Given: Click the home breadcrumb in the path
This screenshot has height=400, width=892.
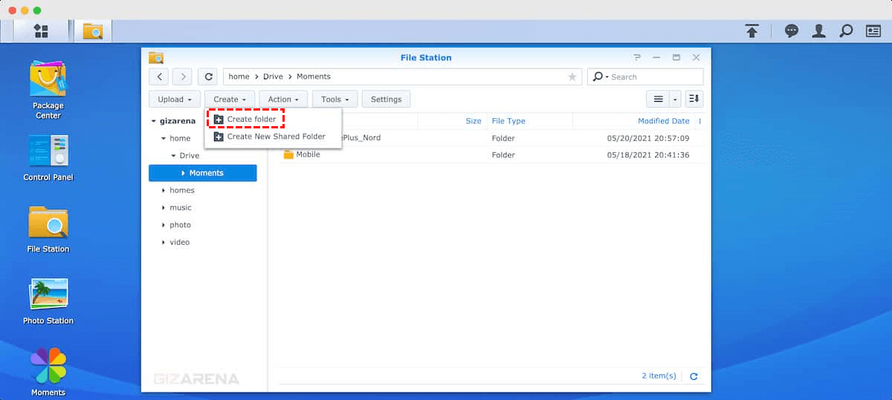Looking at the screenshot, I should pyautogui.click(x=239, y=76).
